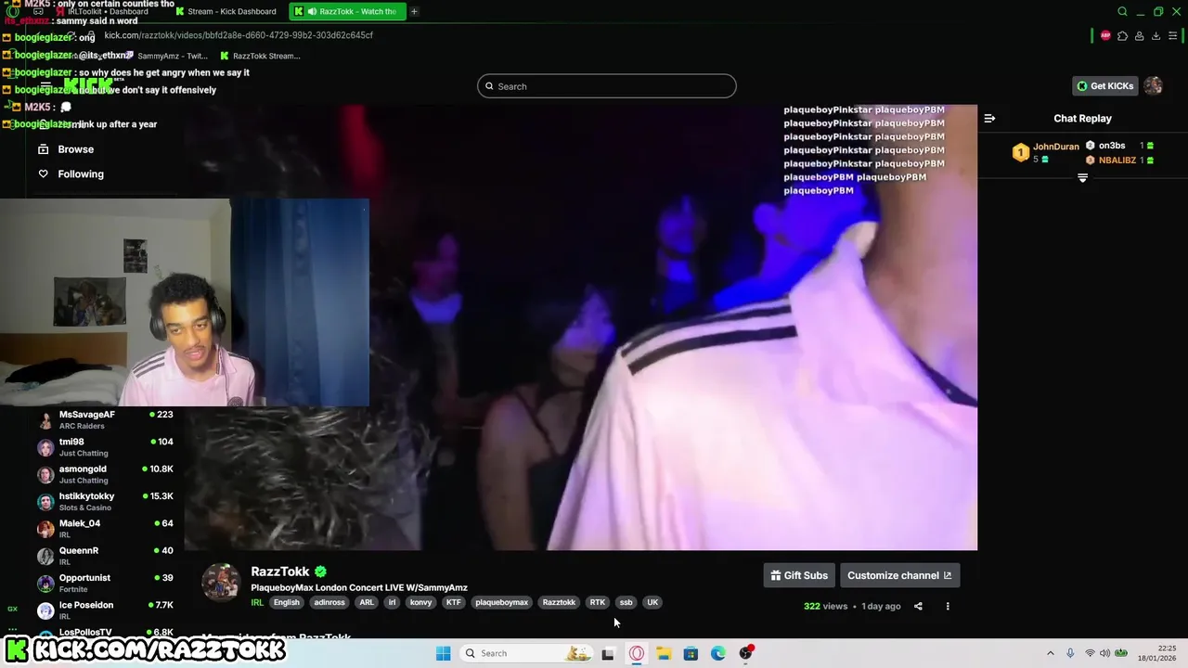Image resolution: width=1188 pixels, height=668 pixels.
Task: Select the UK tag
Action: click(x=652, y=602)
